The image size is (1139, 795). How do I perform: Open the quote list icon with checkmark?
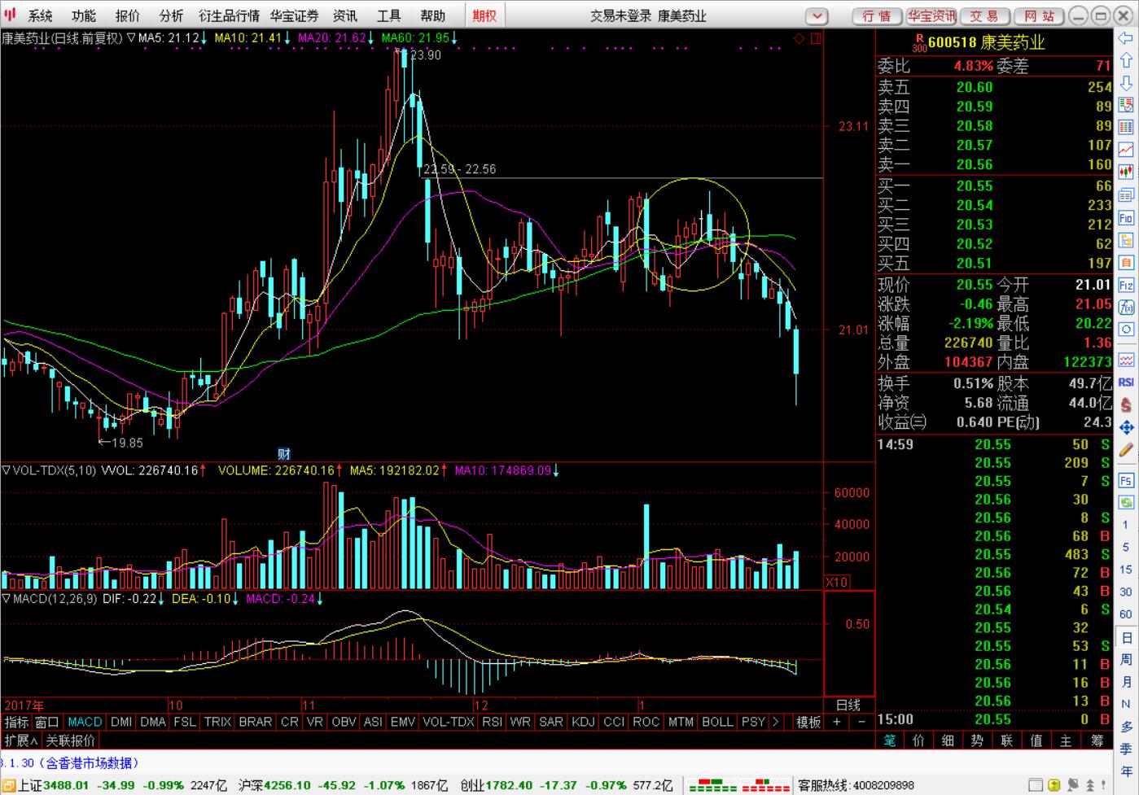click(x=1126, y=105)
